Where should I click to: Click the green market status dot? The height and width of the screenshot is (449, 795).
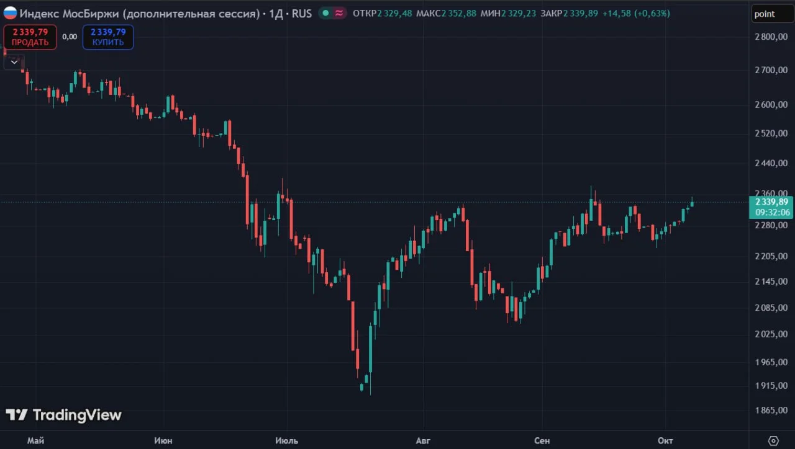[x=325, y=13]
